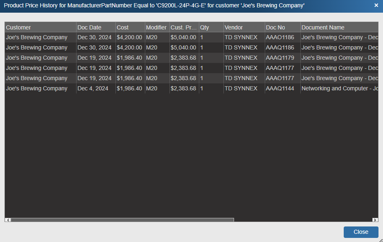Sort by the Doc Date column header
Screen dimensions: 383x242
click(x=96, y=27)
